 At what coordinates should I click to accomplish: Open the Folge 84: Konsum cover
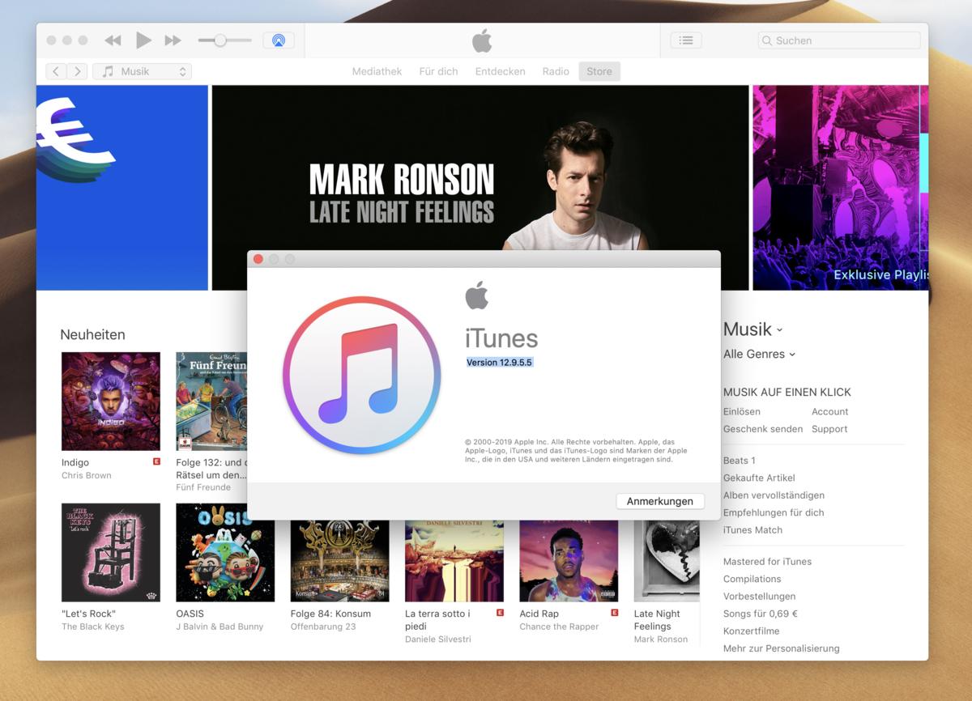pos(339,561)
